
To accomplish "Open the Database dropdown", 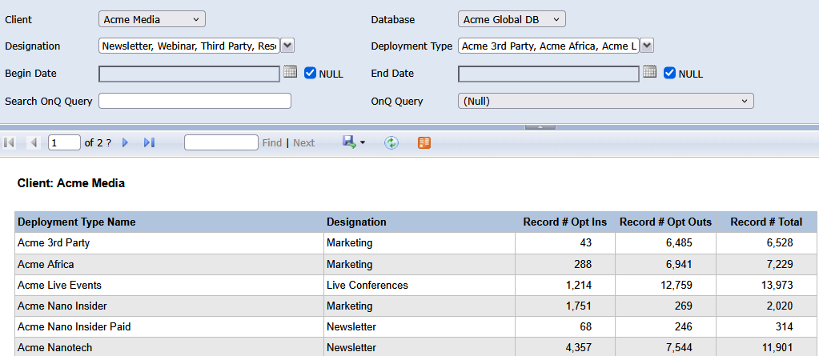I will pos(512,19).
